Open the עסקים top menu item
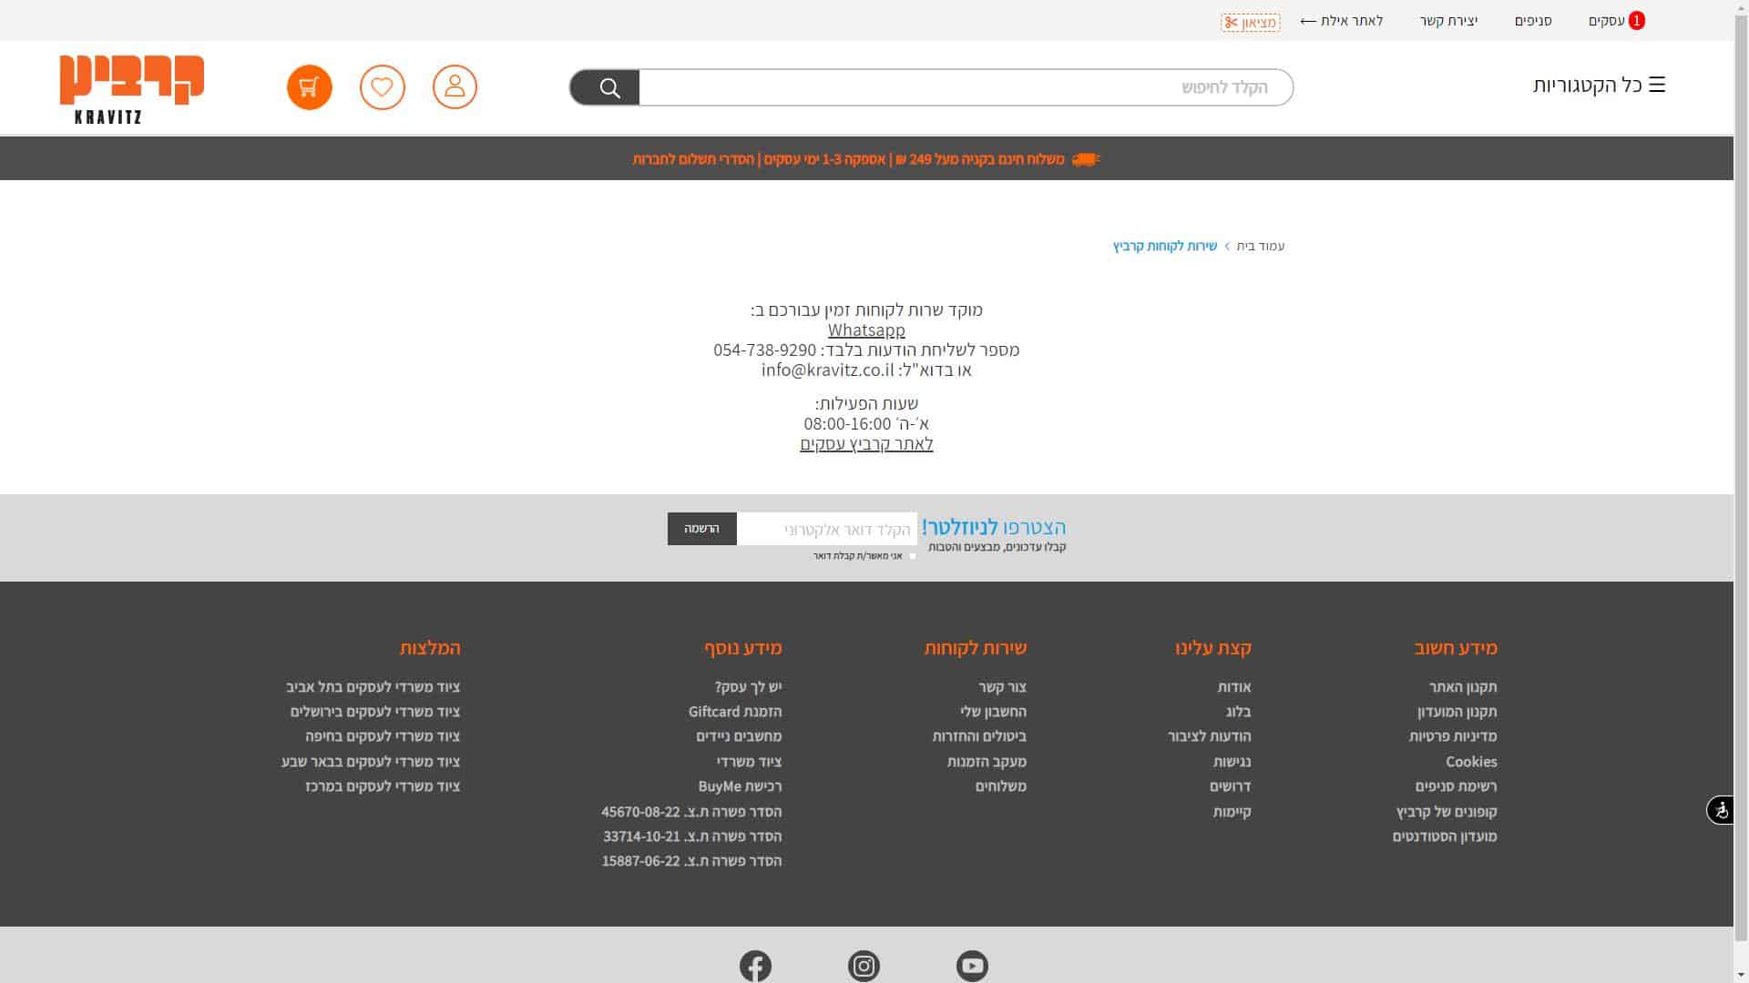This screenshot has width=1749, height=983. tap(1607, 21)
